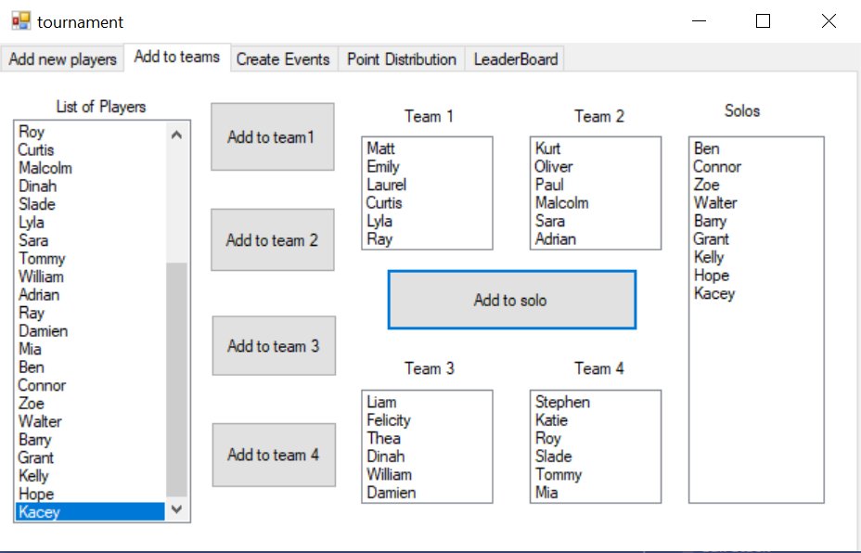Select Adrian in List of Players

coord(90,295)
